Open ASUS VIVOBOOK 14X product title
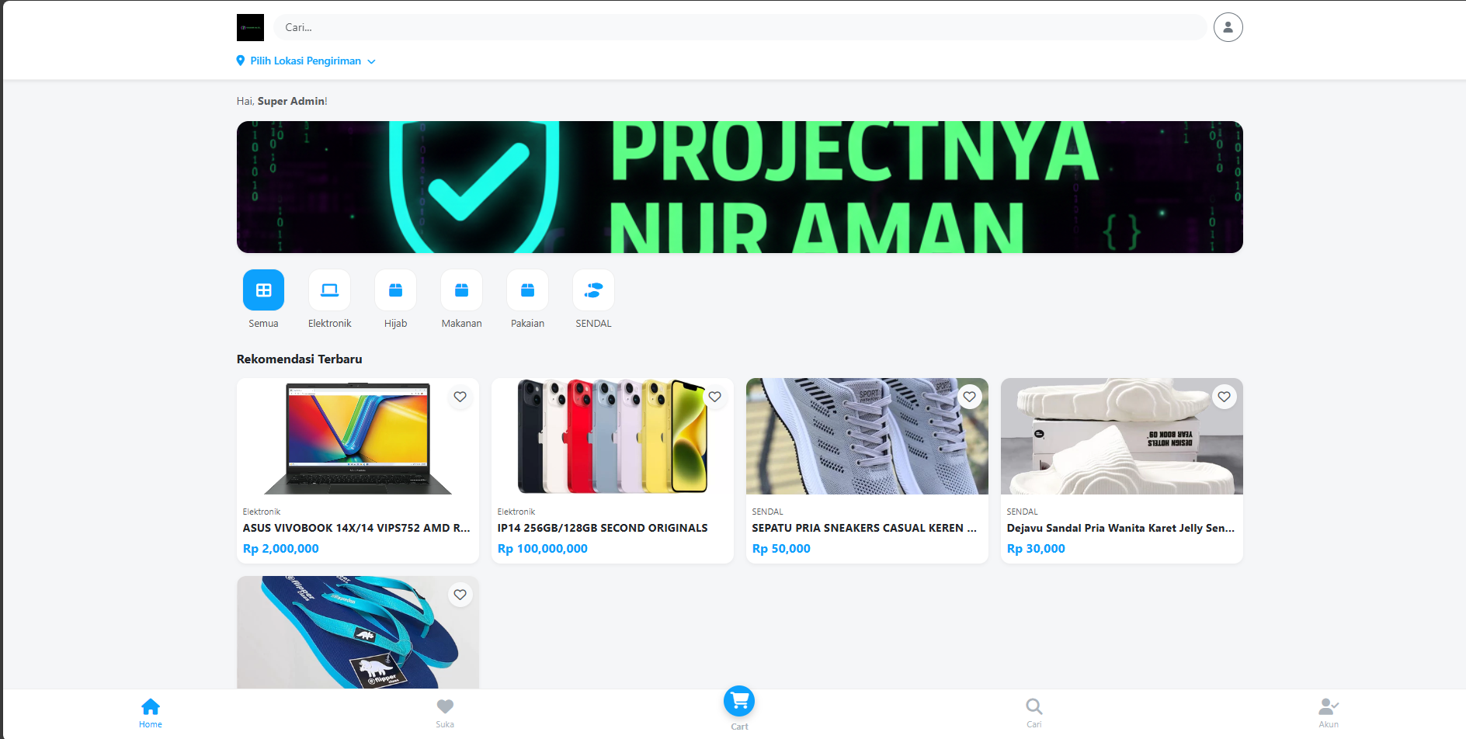 click(356, 528)
